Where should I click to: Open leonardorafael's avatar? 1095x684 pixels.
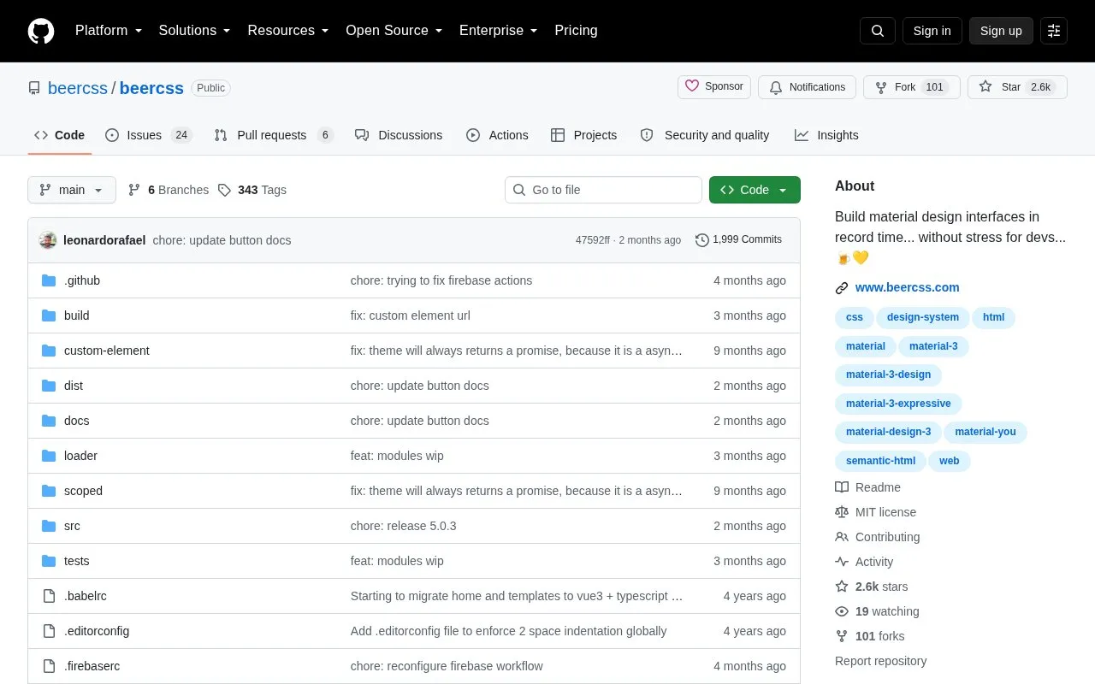tap(48, 240)
